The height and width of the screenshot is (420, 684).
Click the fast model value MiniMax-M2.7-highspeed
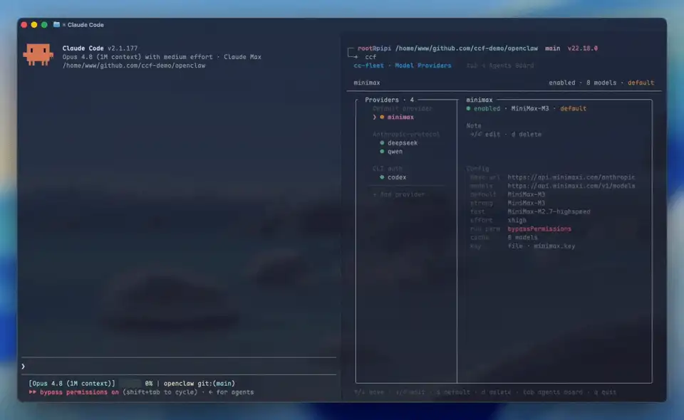coord(549,211)
